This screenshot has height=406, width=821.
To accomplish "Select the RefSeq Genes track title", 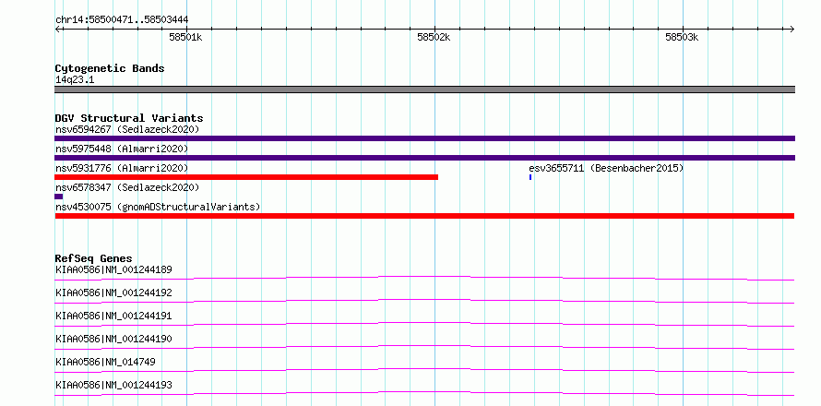I will point(94,258).
